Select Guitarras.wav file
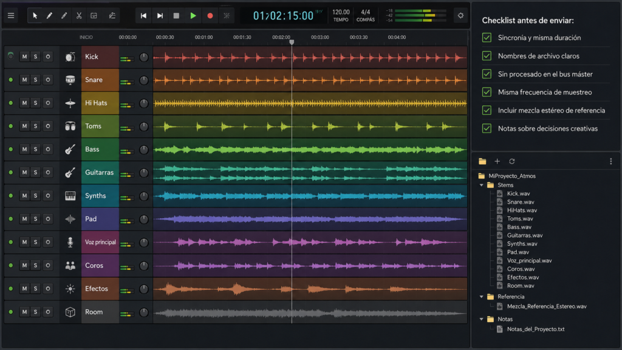Screen dimensions: 622x350 524,235
